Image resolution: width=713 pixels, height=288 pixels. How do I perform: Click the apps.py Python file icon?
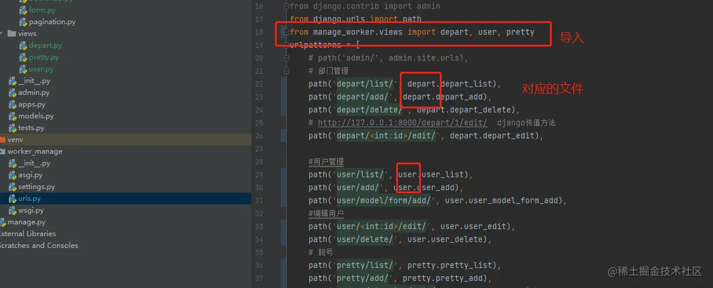[x=12, y=104]
